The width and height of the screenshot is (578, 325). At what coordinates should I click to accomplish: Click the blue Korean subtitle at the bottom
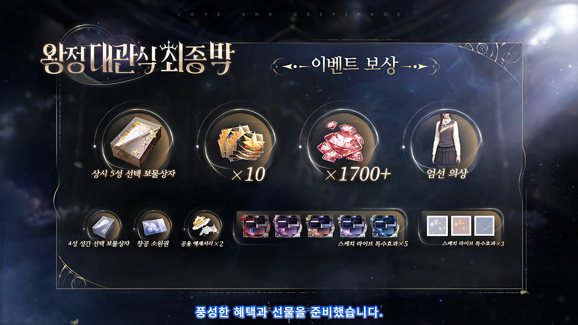coord(289,312)
